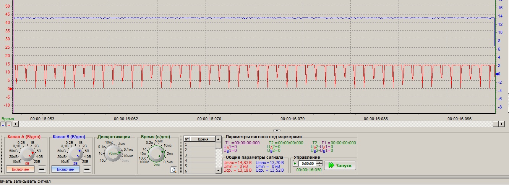Viewport: 509px width, 185px height.
Task: Click the T1 =00:00:00:000 marker value
Action: (x=242, y=143)
